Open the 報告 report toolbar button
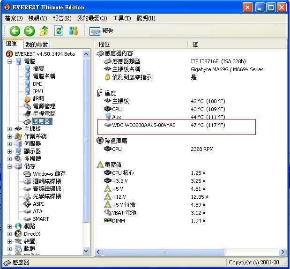 [x=101, y=31]
